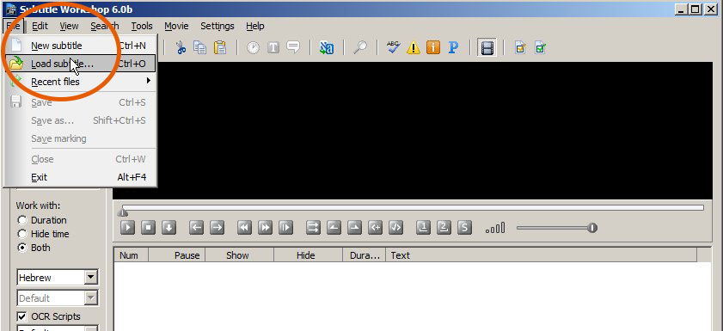Click the '2' last sync point button
Screen dimensions: 723x331
(444, 227)
